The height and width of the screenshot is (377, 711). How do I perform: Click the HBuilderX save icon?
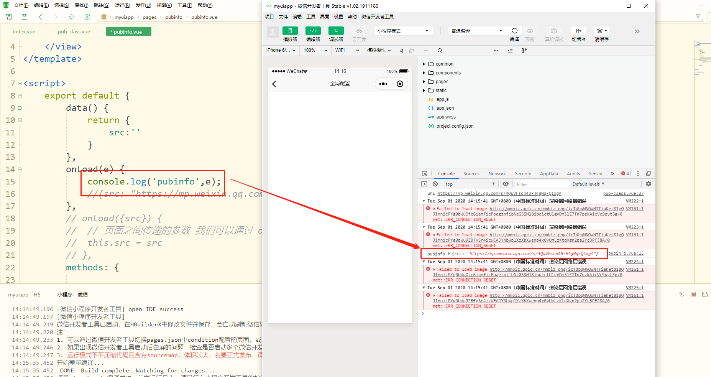[25, 17]
